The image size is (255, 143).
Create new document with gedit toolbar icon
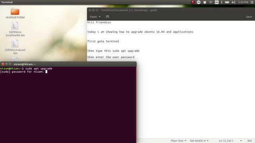pyautogui.click(x=108, y=17)
